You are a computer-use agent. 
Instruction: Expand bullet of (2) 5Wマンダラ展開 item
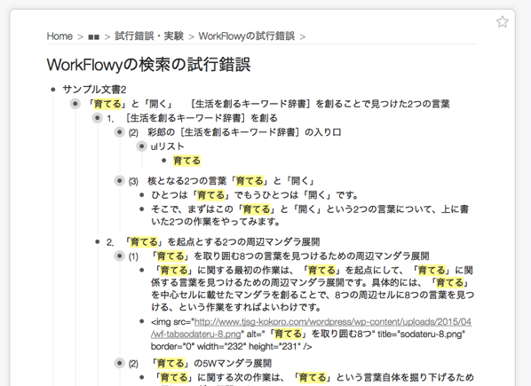tap(119, 363)
